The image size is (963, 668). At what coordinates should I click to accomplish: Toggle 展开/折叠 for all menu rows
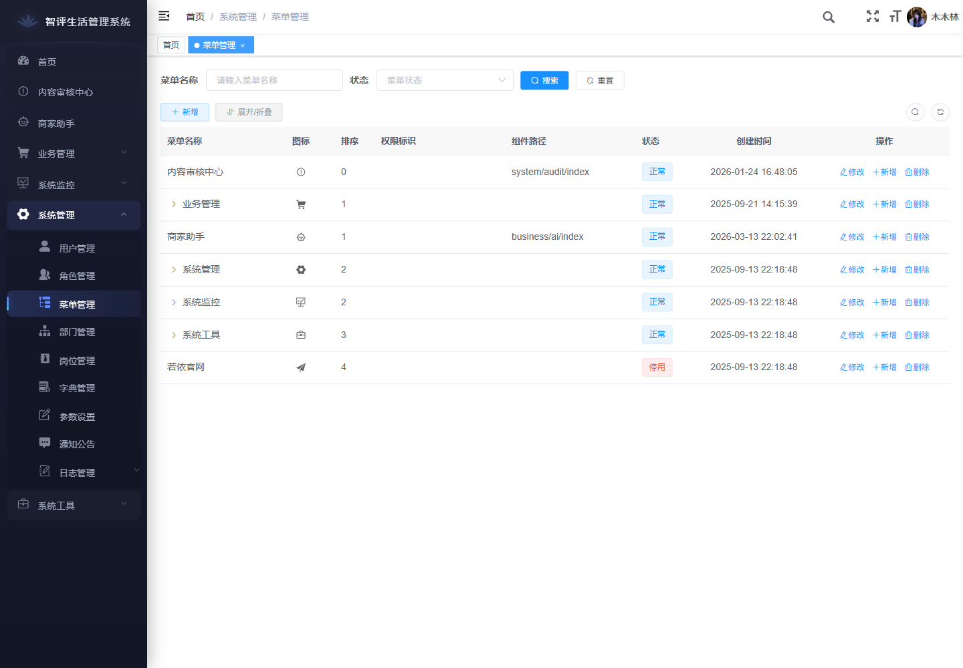[x=249, y=112]
